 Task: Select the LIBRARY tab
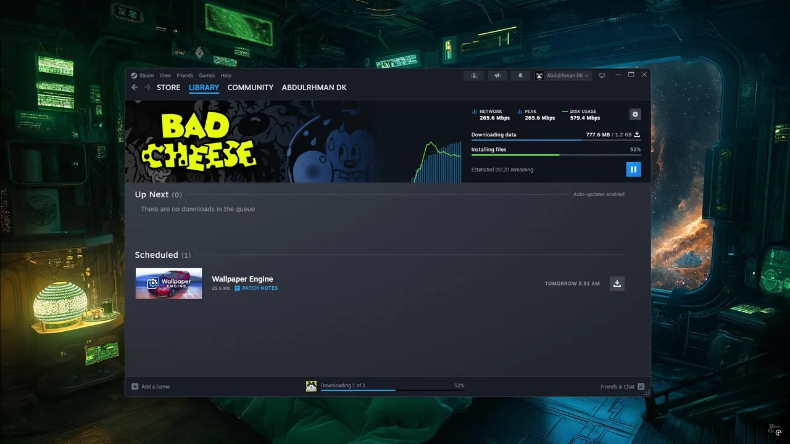(204, 88)
